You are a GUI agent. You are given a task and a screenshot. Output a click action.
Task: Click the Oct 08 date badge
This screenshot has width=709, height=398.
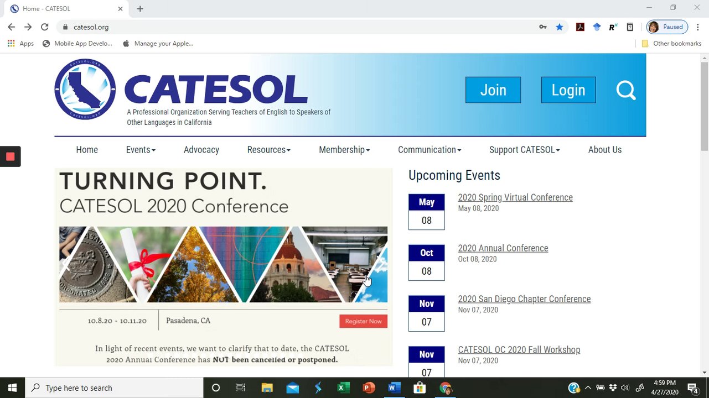pyautogui.click(x=427, y=263)
